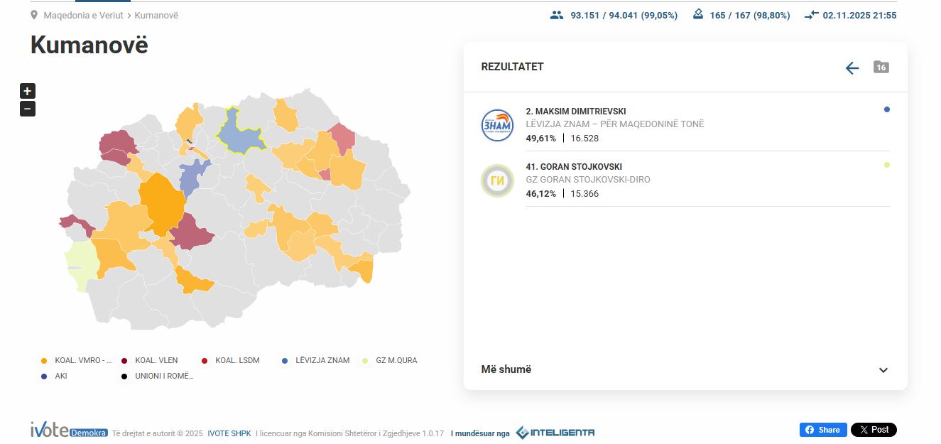941x444 pixels.
Task: Zoom in the map with plus button
Action: click(x=27, y=91)
